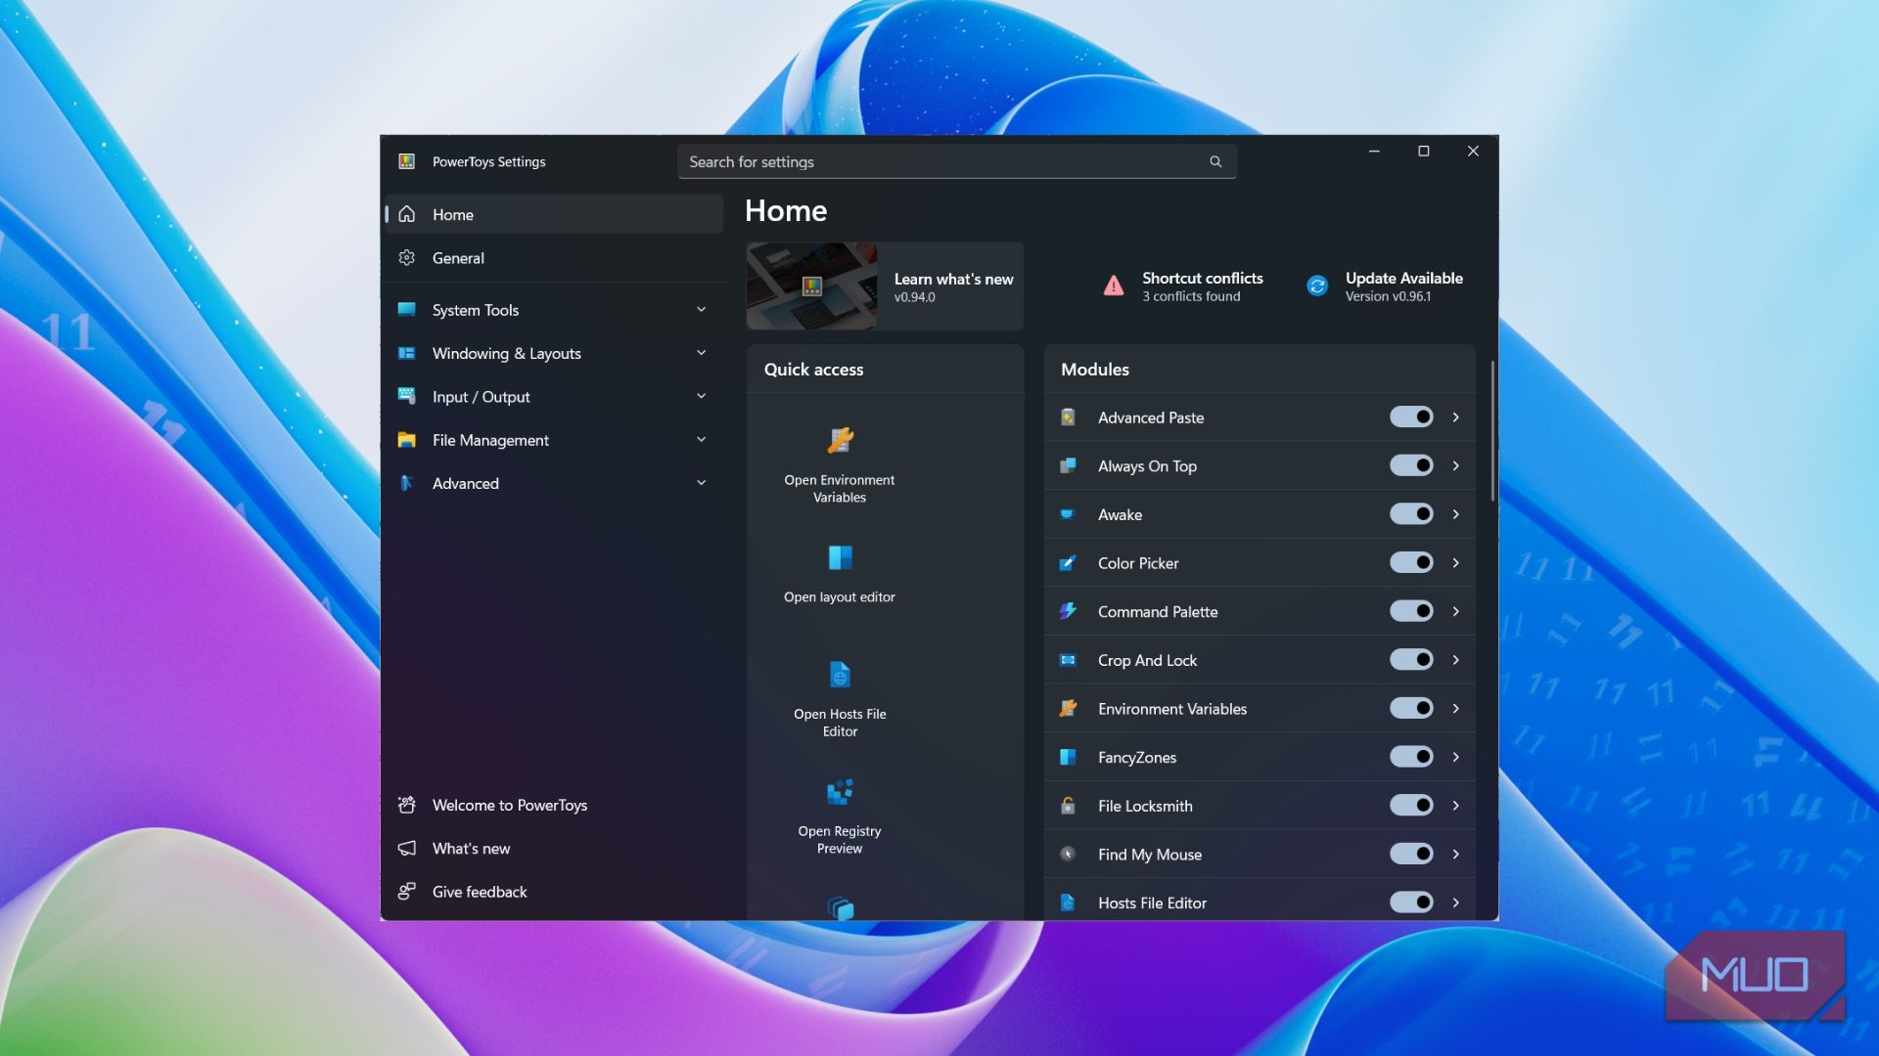This screenshot has height=1056, width=1879.
Task: Click the Open layout editor icon
Action: click(840, 557)
